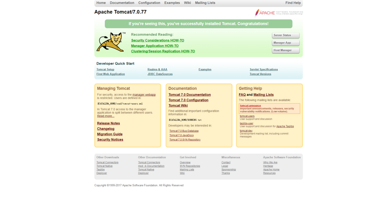This screenshot has height=199, width=371.
Task: Open Wiki in the top navigation bar
Action: (x=188, y=3)
